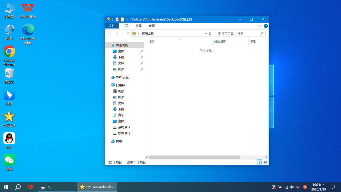The image size is (341, 192).
Task: Open the address bar history dropdown
Action: tap(206, 34)
